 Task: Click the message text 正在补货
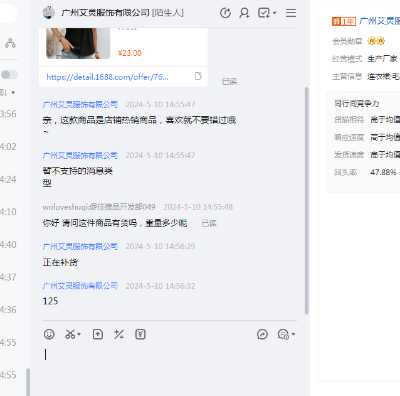[x=60, y=262]
